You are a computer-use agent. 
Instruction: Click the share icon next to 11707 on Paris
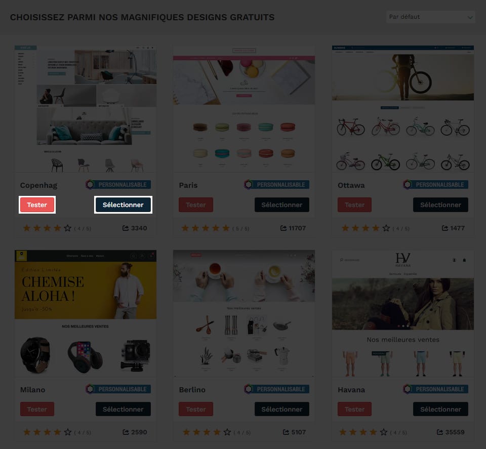click(x=283, y=228)
